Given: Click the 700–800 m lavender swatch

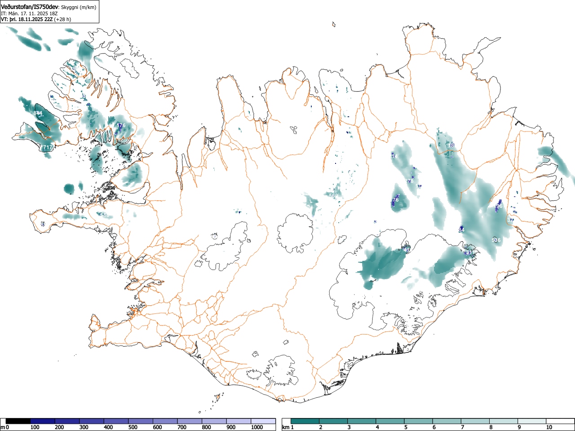Looking at the screenshot, I should click(x=190, y=421).
